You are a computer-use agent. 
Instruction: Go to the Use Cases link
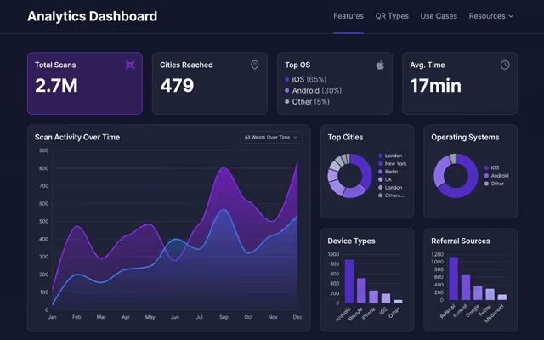point(439,16)
